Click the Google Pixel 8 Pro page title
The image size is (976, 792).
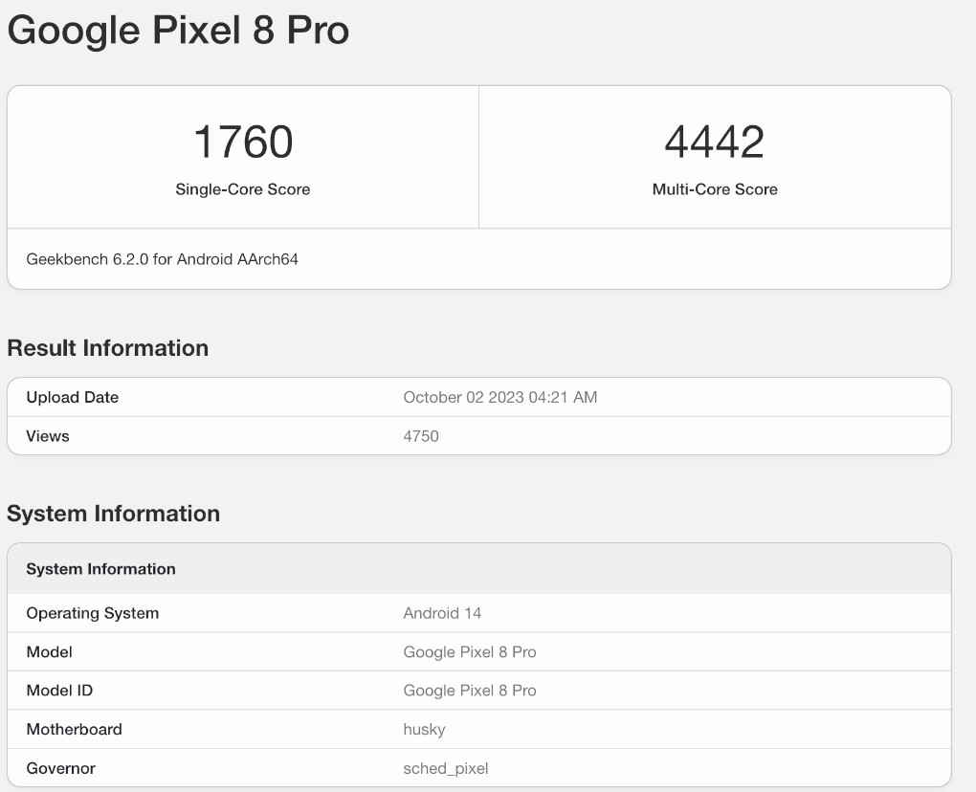coord(178,32)
